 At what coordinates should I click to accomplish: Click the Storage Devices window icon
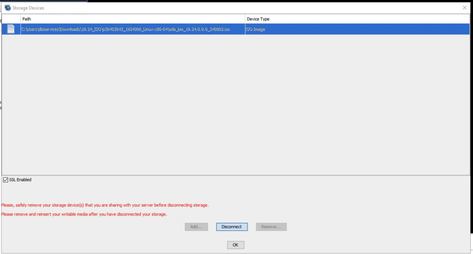coord(7,8)
